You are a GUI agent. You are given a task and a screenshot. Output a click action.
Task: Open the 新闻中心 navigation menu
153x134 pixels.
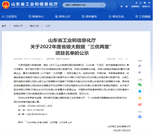click(36, 16)
